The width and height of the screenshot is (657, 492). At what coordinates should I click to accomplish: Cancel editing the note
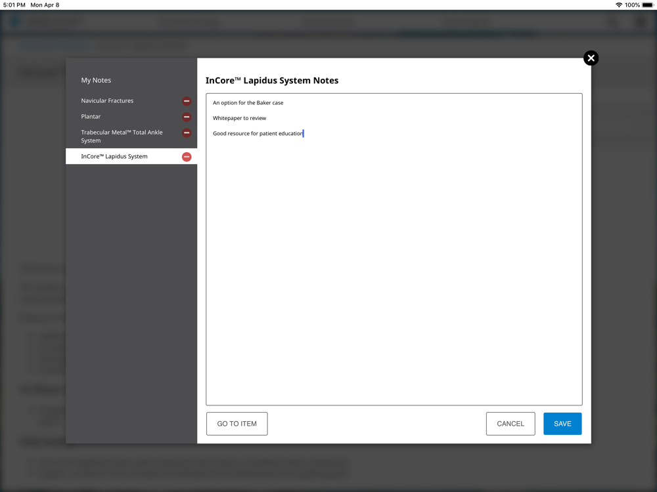tap(510, 424)
